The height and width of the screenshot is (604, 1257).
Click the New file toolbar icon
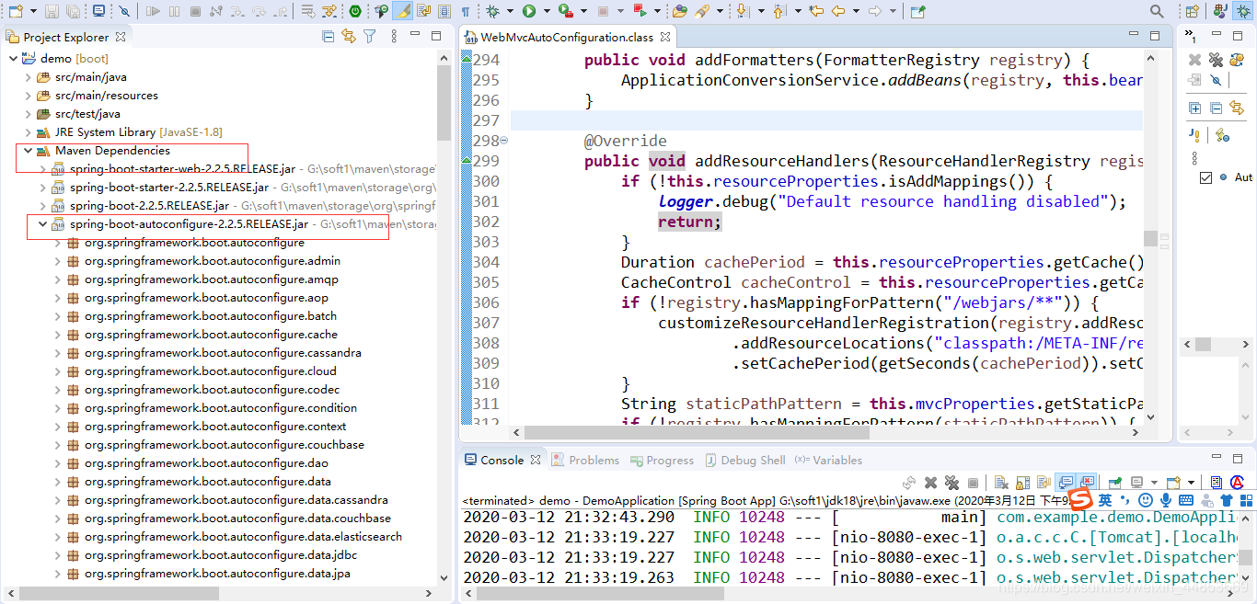click(16, 11)
